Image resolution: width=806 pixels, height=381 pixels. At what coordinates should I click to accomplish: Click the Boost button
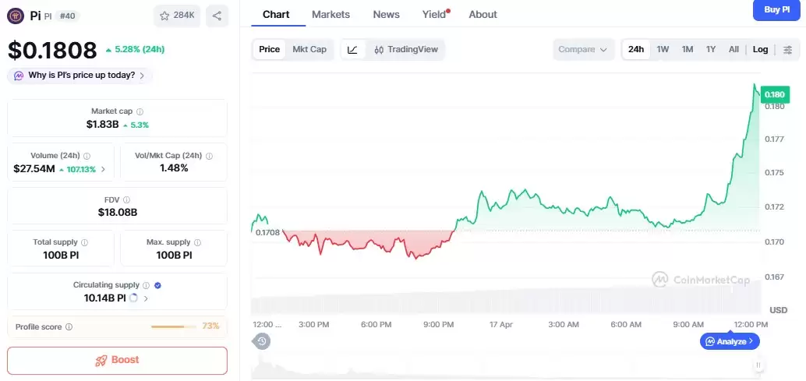pyautogui.click(x=117, y=360)
